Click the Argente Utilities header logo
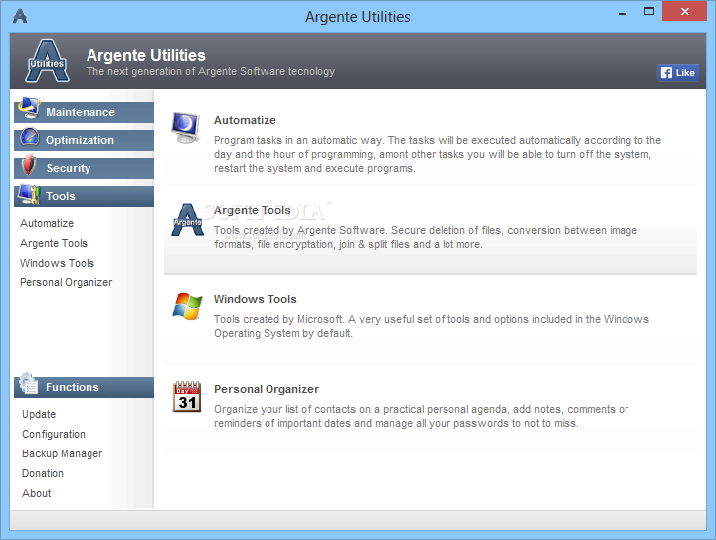The image size is (716, 540). coord(47,61)
